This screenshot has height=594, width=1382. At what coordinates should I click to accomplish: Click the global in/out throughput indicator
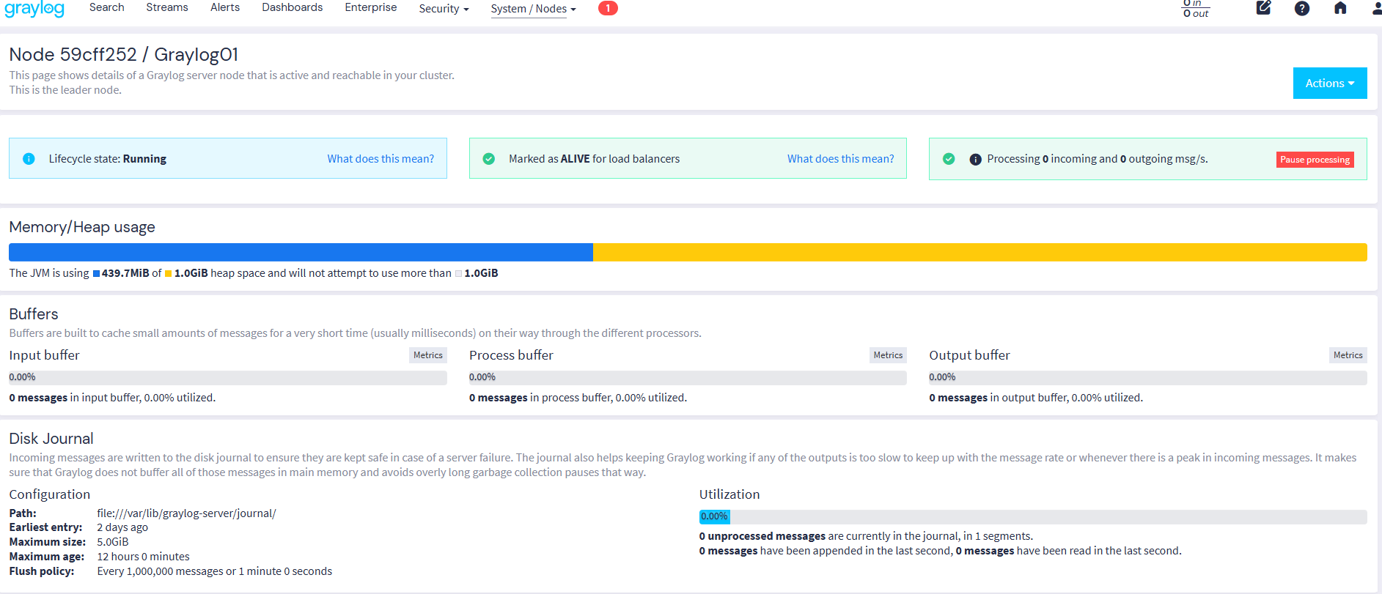coord(1195,8)
